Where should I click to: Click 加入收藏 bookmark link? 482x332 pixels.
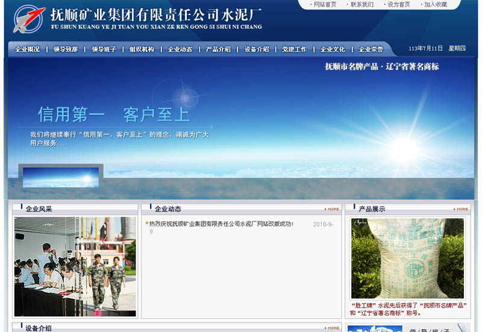click(436, 5)
